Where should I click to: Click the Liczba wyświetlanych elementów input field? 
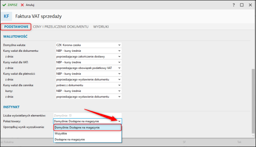88,115
